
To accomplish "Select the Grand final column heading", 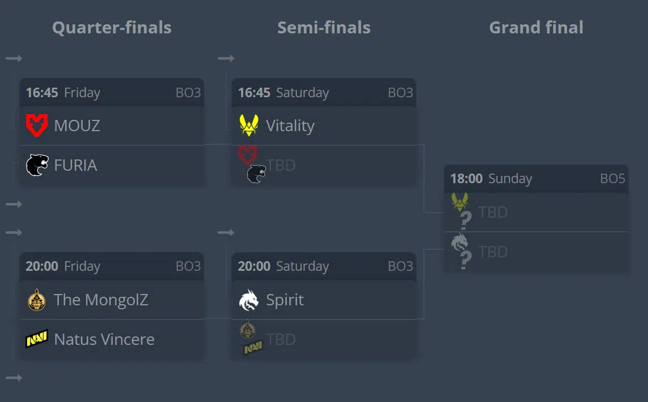I will [536, 28].
